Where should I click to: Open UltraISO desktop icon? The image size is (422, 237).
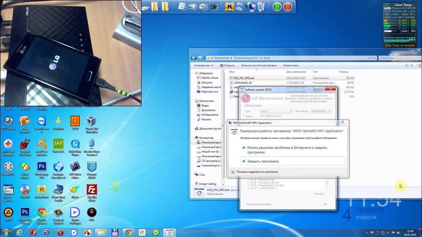25,191
